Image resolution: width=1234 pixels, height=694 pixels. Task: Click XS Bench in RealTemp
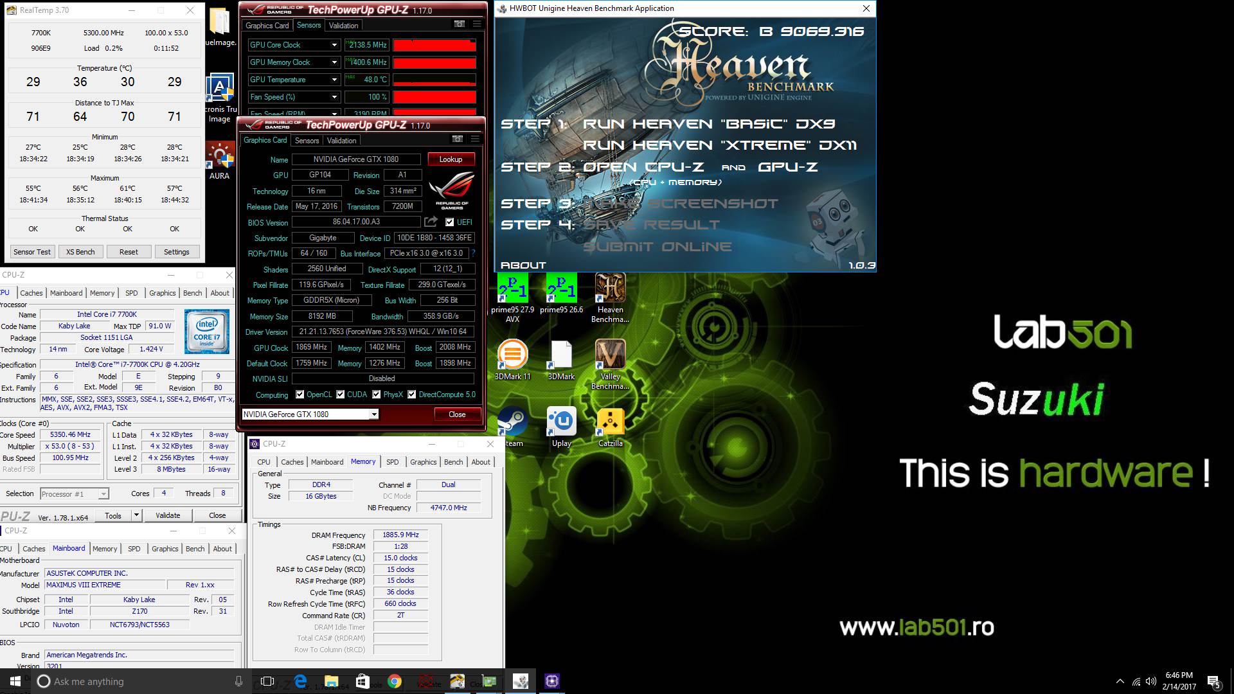coord(80,252)
